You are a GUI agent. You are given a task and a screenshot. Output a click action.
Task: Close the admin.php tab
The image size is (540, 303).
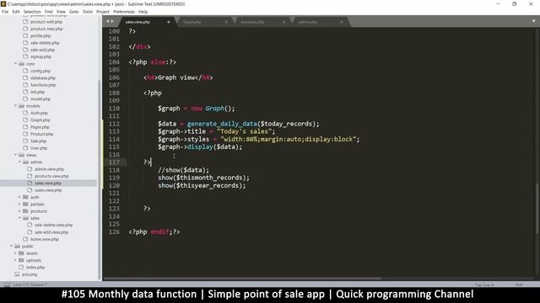[x=342, y=22]
